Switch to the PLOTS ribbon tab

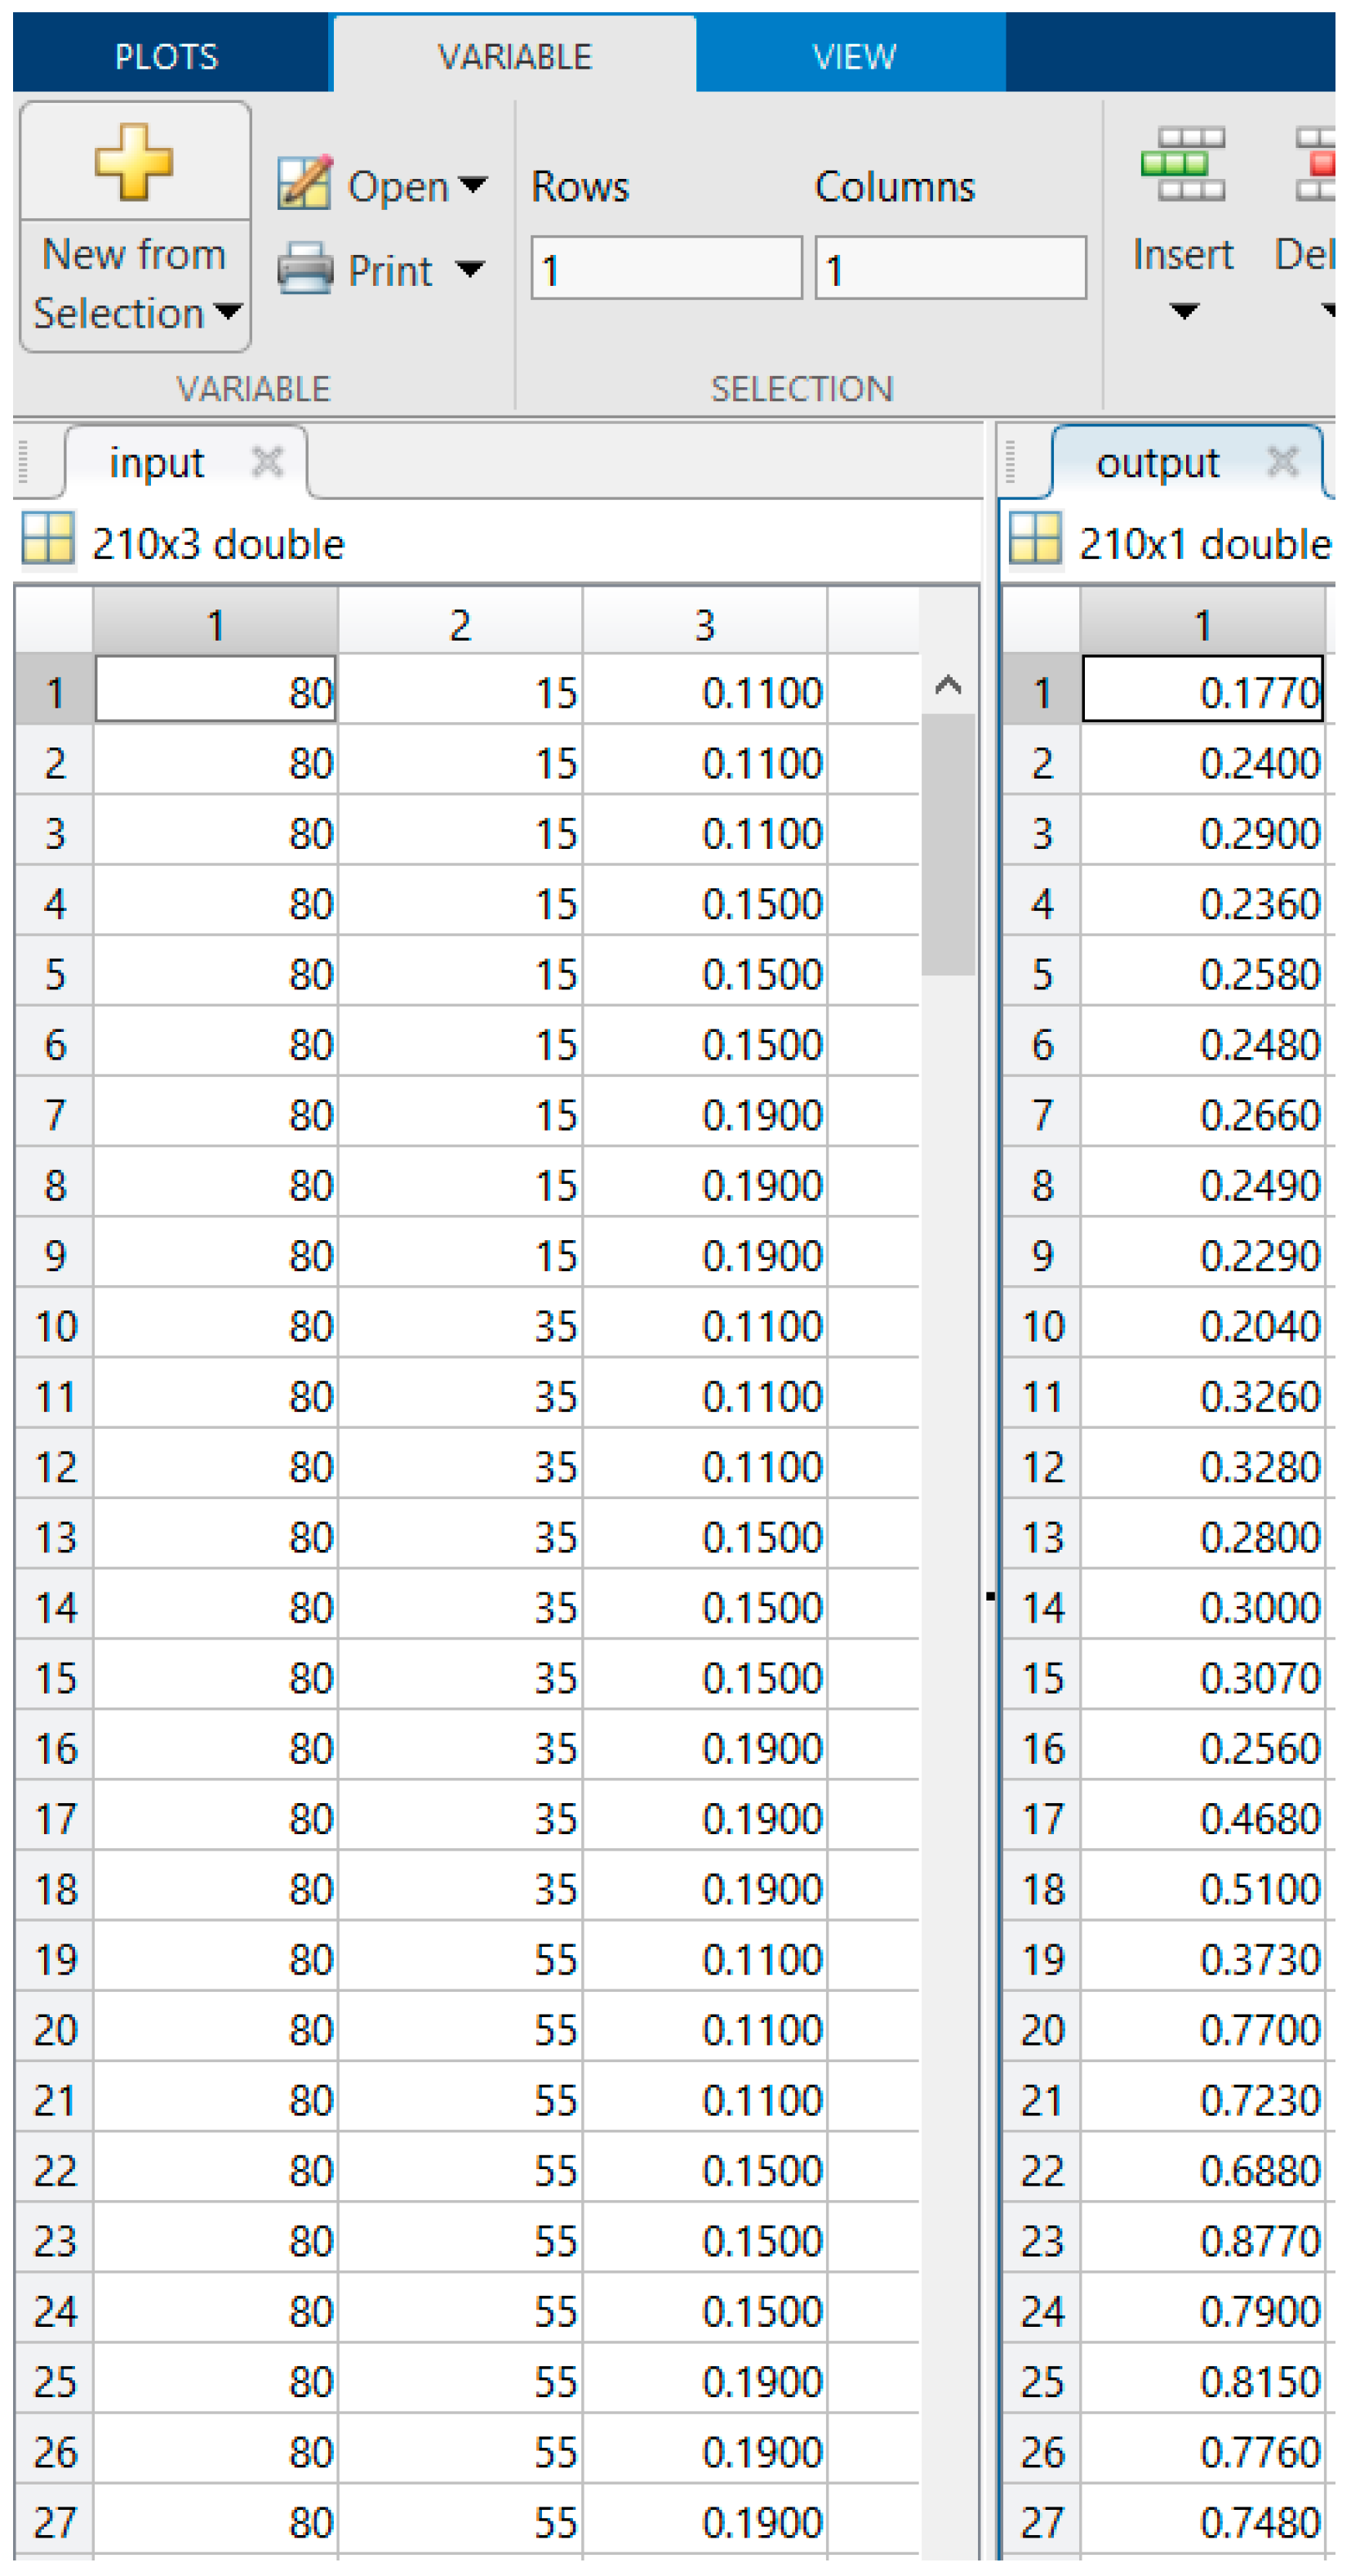coord(167,56)
